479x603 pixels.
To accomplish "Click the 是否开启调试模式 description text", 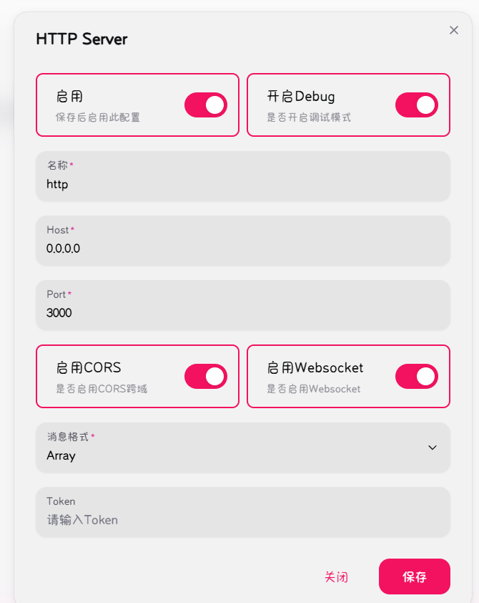I will (309, 117).
